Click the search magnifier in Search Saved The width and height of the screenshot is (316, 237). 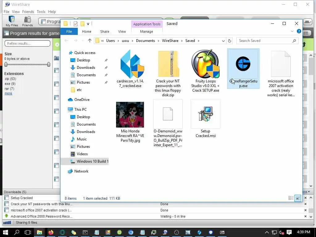click(294, 41)
